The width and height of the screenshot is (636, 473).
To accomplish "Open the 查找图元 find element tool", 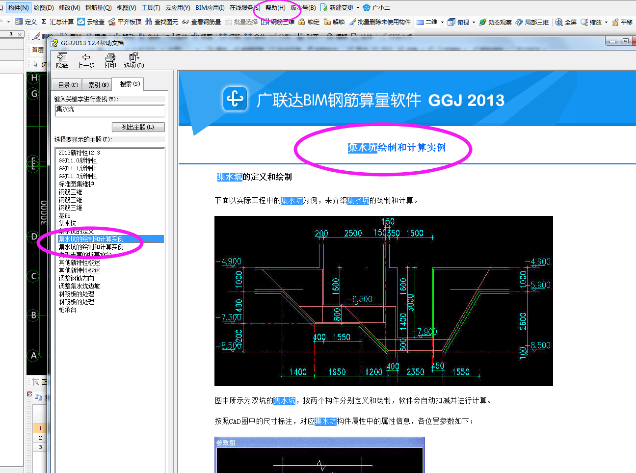I will [161, 22].
